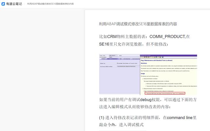Click the note title in the header bar

(50, 4)
